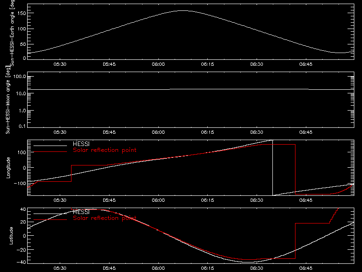Pick 06:00 label under Moon angle plot
Screen dimensions: 362x272
click(x=158, y=132)
